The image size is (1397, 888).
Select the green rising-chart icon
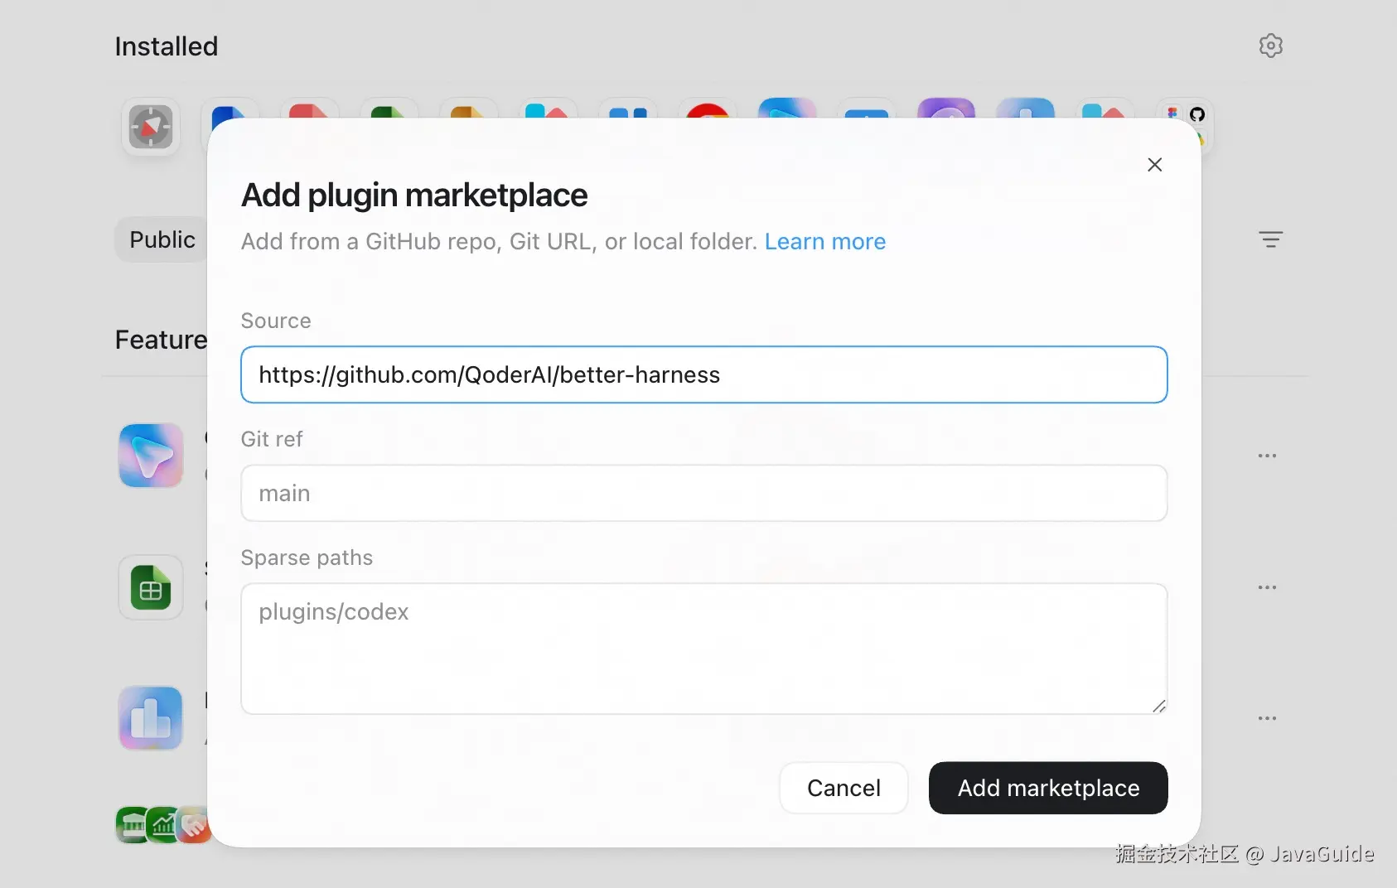[x=164, y=825]
